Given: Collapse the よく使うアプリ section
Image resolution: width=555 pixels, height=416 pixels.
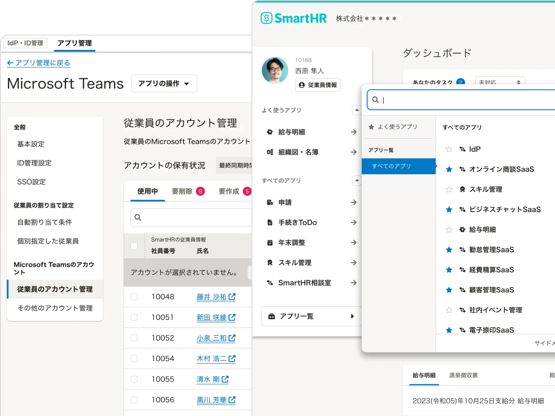Looking at the screenshot, I should (x=357, y=110).
